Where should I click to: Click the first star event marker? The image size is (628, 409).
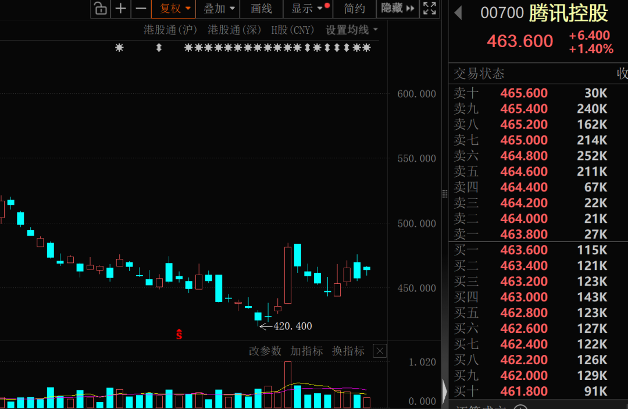[x=119, y=48]
